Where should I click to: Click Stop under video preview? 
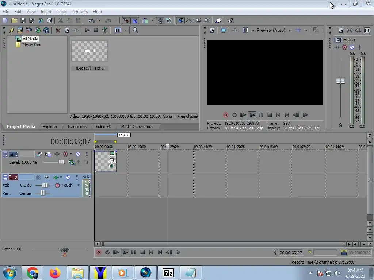pyautogui.click(x=270, y=115)
